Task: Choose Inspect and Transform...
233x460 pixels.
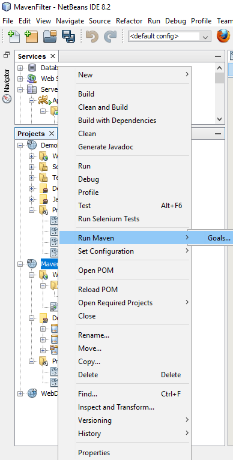Action: tap(125, 407)
